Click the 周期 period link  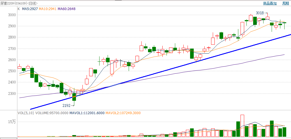(285, 3)
